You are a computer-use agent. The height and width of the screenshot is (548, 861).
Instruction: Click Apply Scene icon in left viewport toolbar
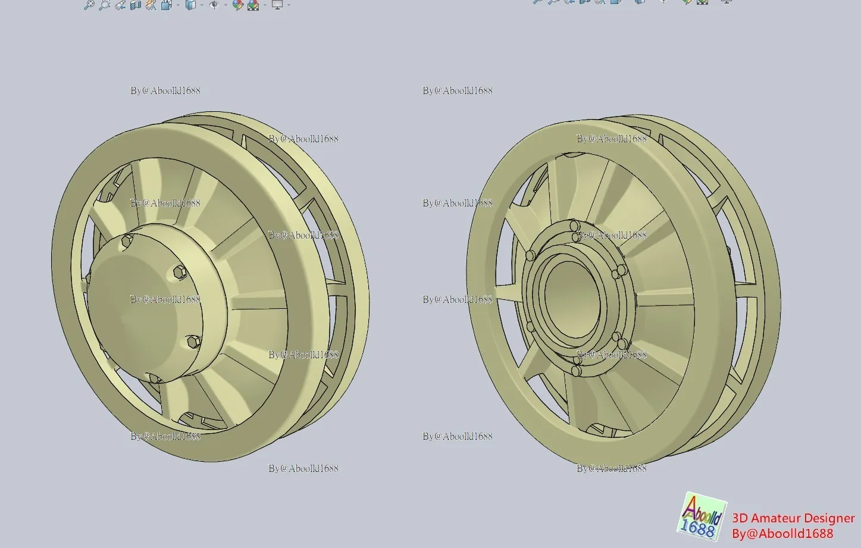point(253,5)
